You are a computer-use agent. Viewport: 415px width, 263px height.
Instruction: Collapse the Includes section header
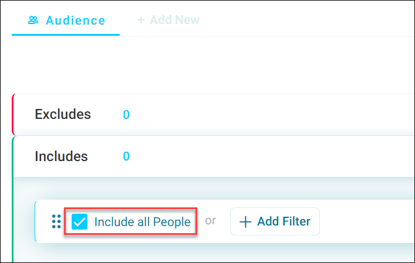click(x=214, y=156)
